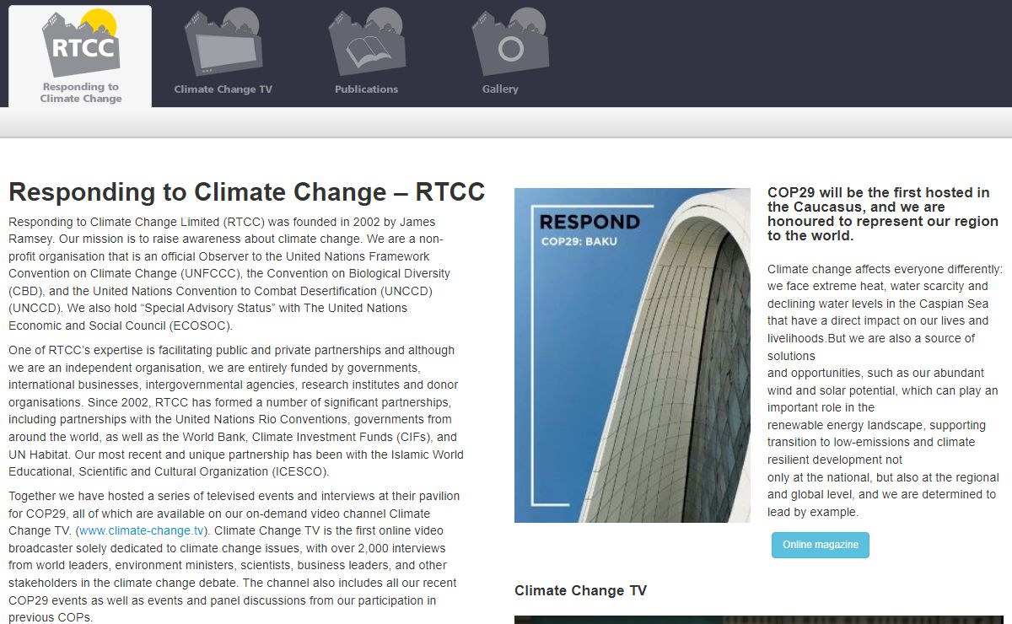The width and height of the screenshot is (1012, 624).
Task: Click the text "Climate change affects everyone differently"
Action: click(884, 269)
